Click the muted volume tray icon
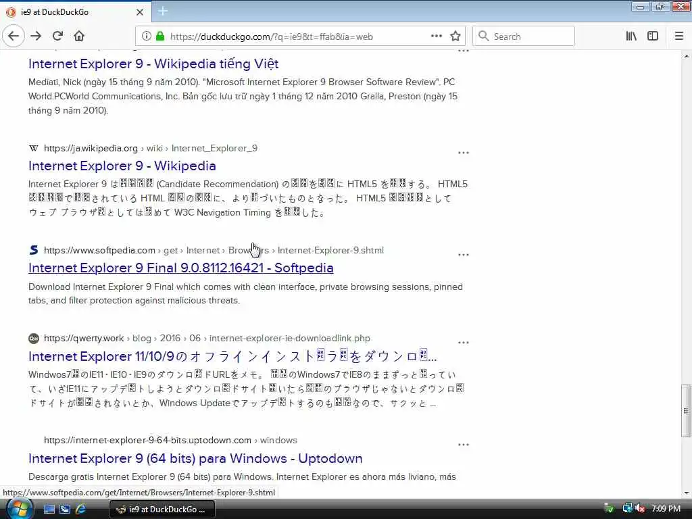The image size is (692, 519). click(x=641, y=508)
